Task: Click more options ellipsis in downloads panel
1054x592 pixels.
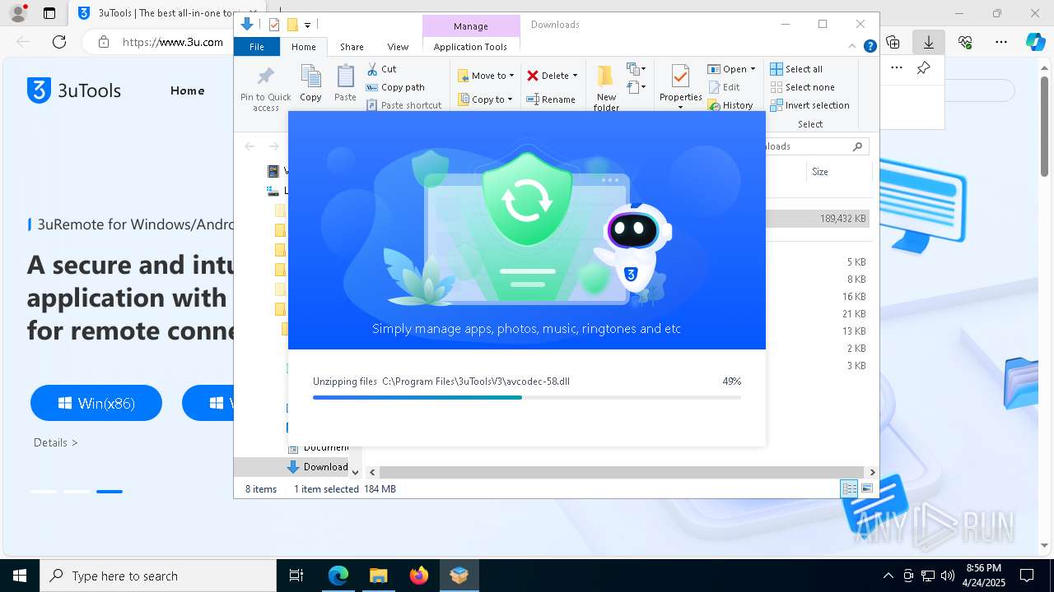Action: (897, 67)
